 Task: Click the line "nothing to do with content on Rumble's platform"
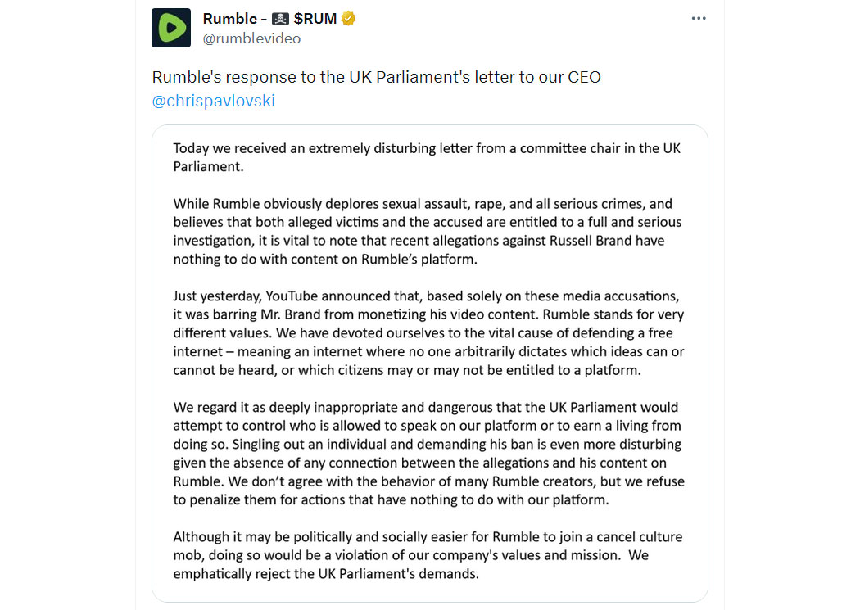(x=325, y=260)
